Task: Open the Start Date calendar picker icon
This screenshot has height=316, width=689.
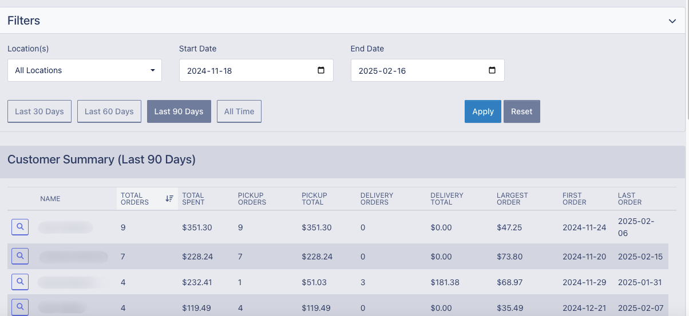Action: point(321,70)
